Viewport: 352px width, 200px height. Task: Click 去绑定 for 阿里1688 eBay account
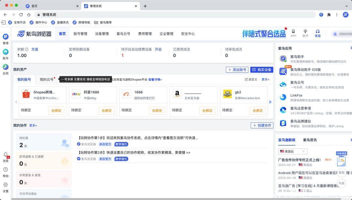click(107, 110)
